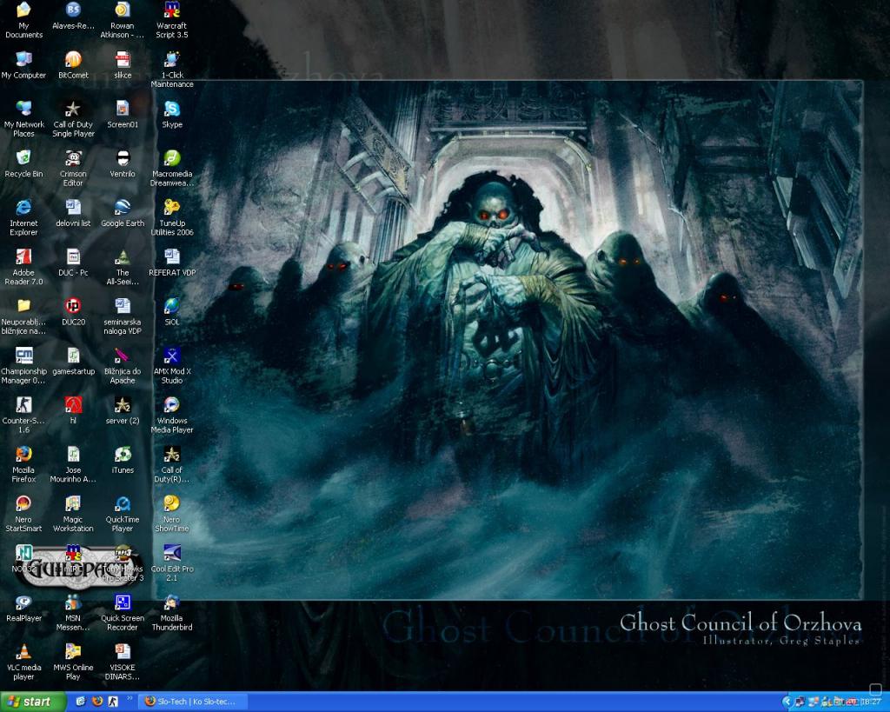Launch Ventrilo

pyautogui.click(x=123, y=163)
